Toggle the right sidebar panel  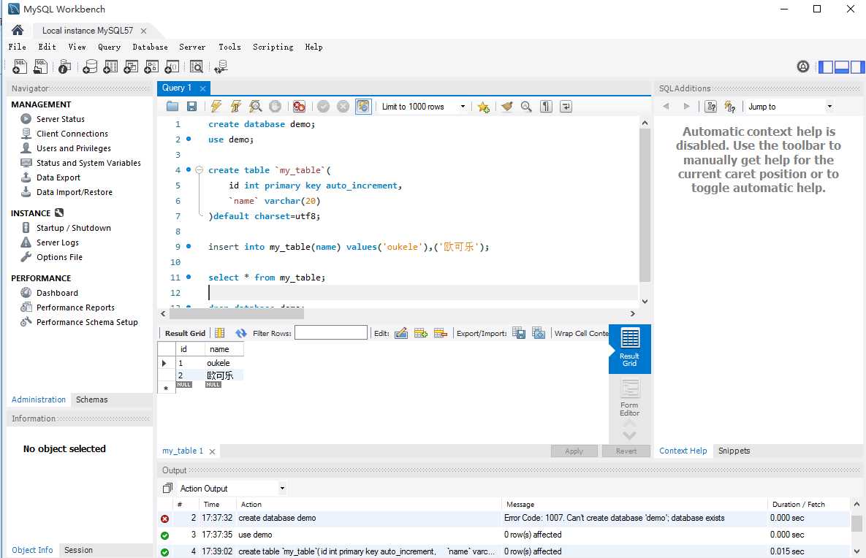(858, 66)
